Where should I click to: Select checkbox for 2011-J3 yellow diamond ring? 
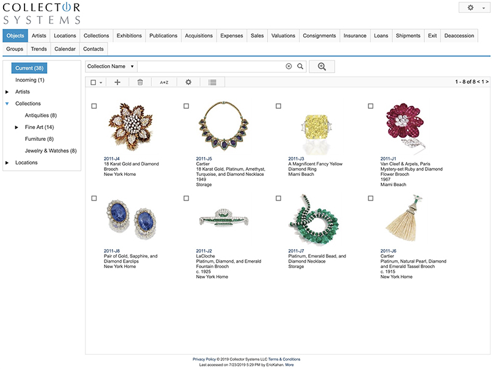pyautogui.click(x=279, y=106)
